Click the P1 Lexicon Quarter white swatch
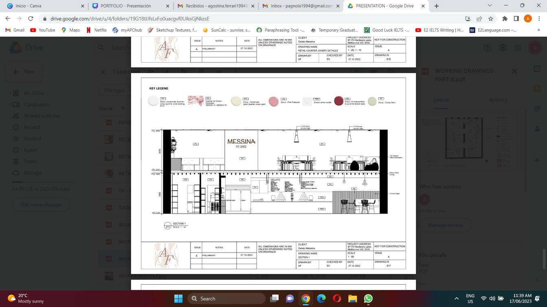Viewport: 547px width, 307px height. [153, 101]
